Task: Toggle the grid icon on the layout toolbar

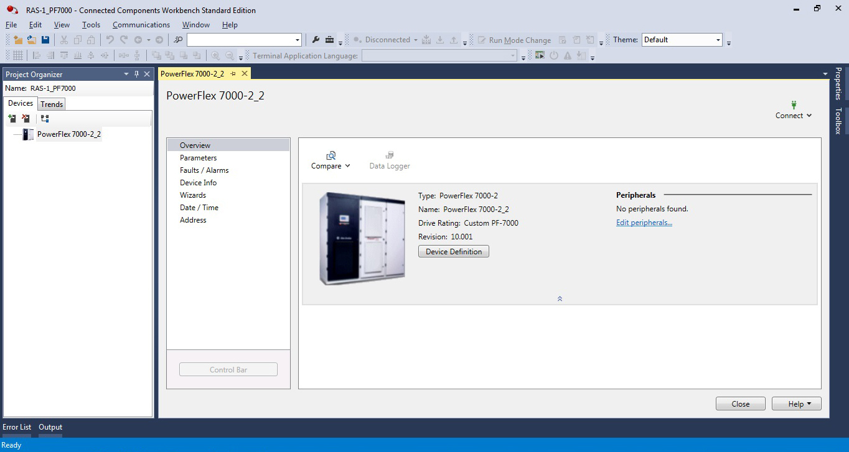Action: [x=18, y=55]
